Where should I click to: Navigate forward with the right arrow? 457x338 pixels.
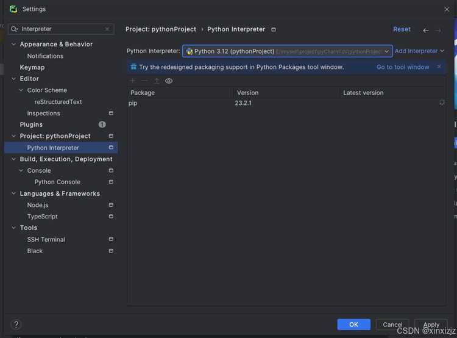[438, 31]
